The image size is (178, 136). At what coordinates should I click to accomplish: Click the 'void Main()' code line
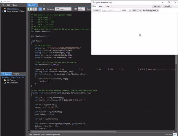coord(36,41)
